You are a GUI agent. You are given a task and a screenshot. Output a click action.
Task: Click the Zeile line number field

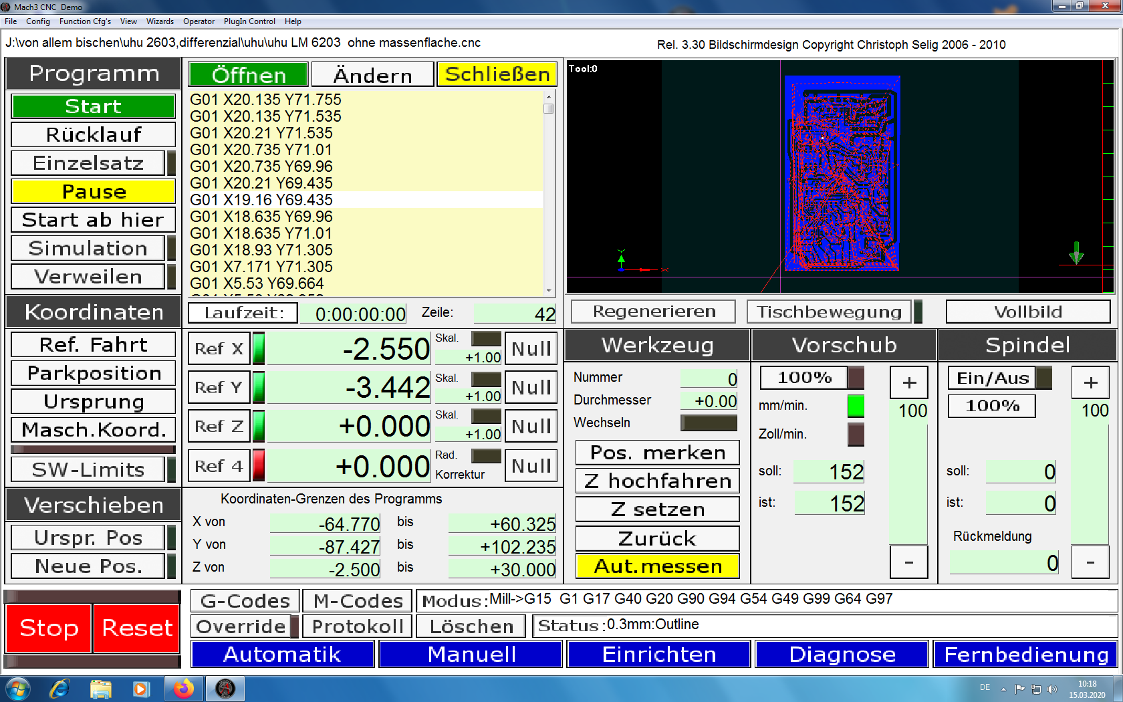[515, 313]
